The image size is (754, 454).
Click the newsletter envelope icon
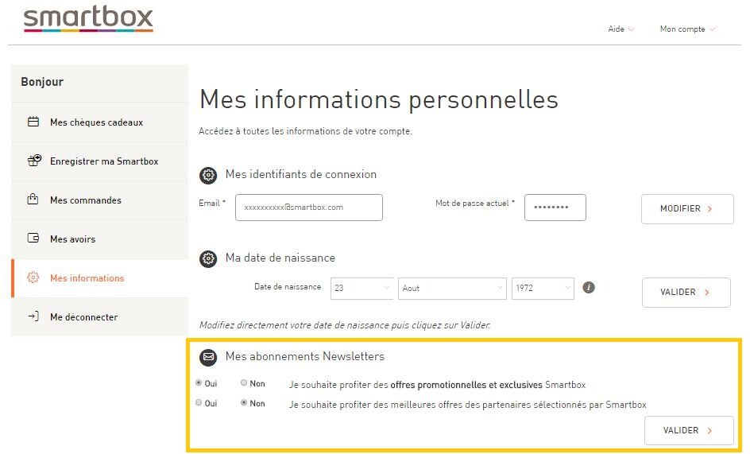pos(208,357)
